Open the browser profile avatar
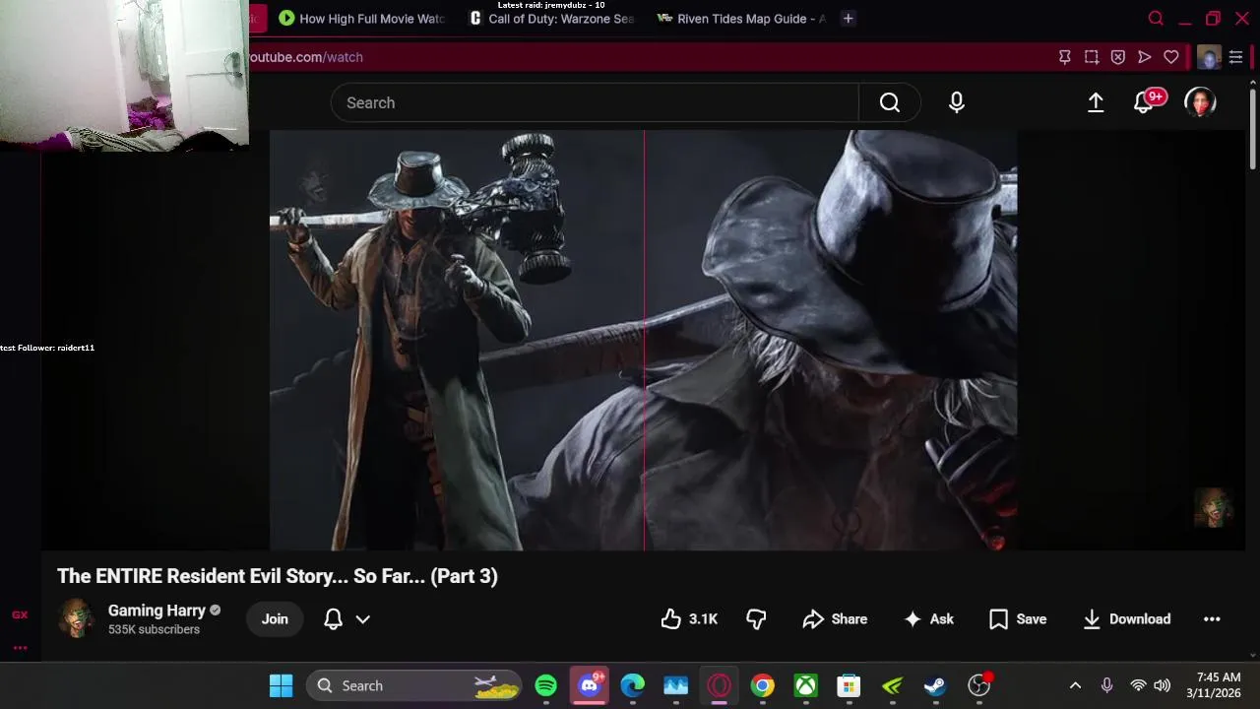Image resolution: width=1260 pixels, height=709 pixels. (1209, 57)
